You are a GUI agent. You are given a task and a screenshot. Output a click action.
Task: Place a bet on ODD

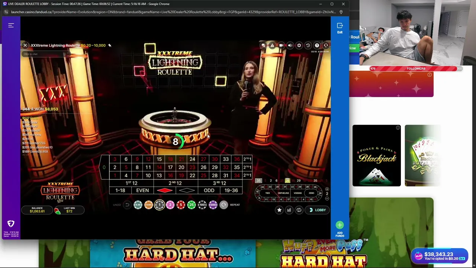point(209,190)
